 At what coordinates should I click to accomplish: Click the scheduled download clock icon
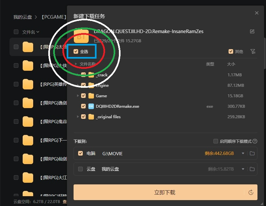[251, 192]
